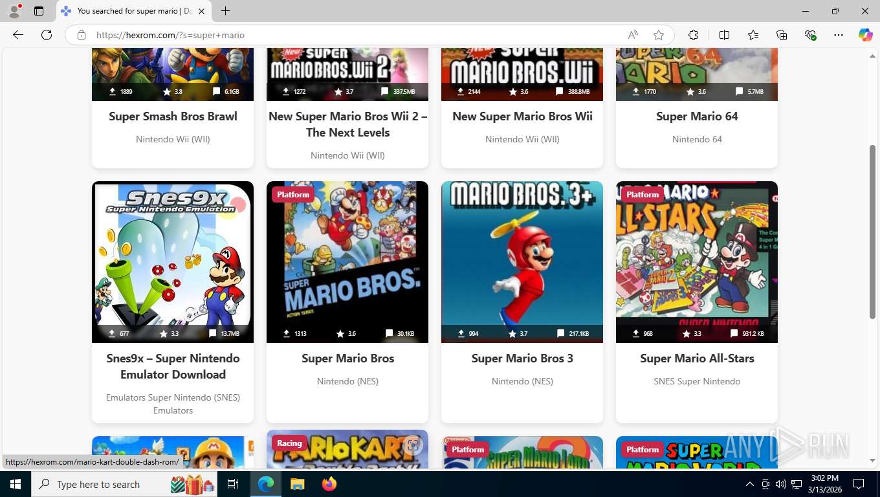Go back to the previous page
Viewport: 880px width, 497px height.
pyautogui.click(x=18, y=35)
